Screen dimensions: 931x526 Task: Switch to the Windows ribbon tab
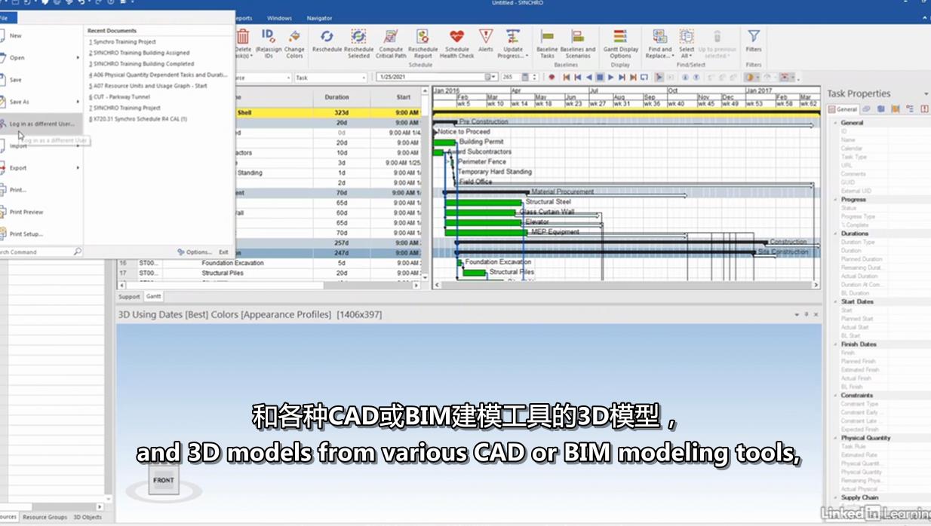click(x=279, y=18)
